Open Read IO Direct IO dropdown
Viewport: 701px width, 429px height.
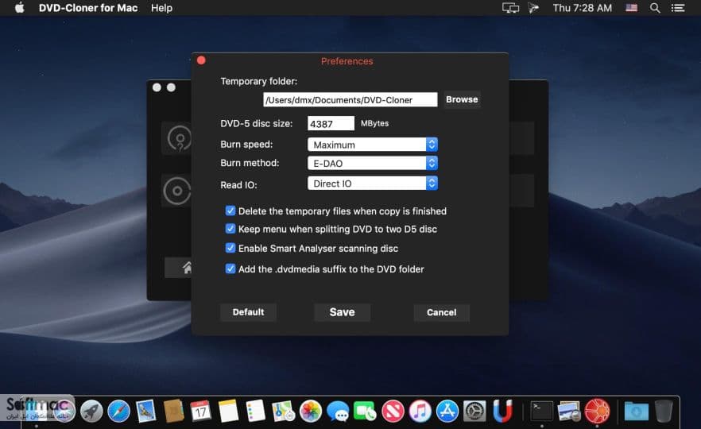[373, 184]
